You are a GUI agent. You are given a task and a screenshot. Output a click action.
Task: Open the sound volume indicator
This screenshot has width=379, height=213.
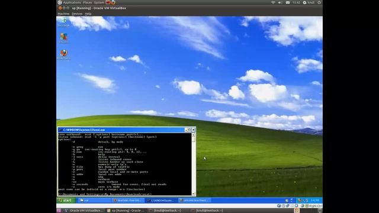(280, 2)
